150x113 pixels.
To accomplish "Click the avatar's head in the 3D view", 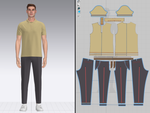I will (x=31, y=11).
